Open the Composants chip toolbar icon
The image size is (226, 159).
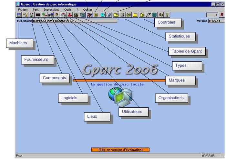click(38, 15)
